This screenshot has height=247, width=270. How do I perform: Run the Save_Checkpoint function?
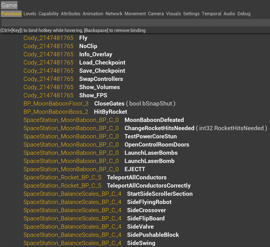102,71
